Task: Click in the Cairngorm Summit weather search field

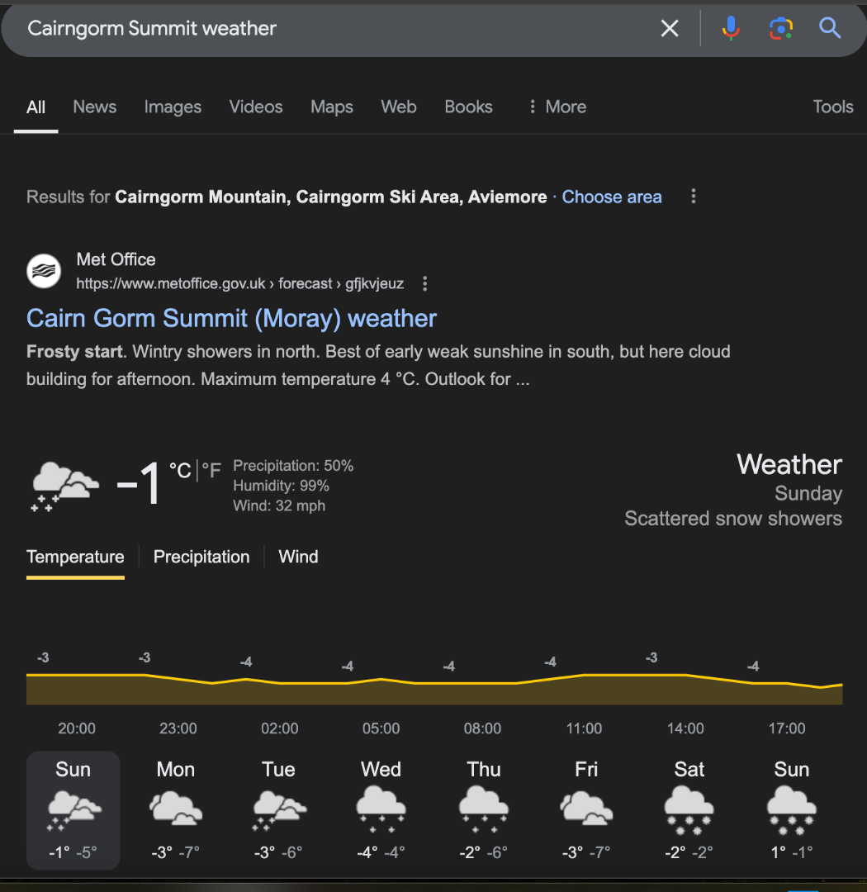Action: [330, 29]
